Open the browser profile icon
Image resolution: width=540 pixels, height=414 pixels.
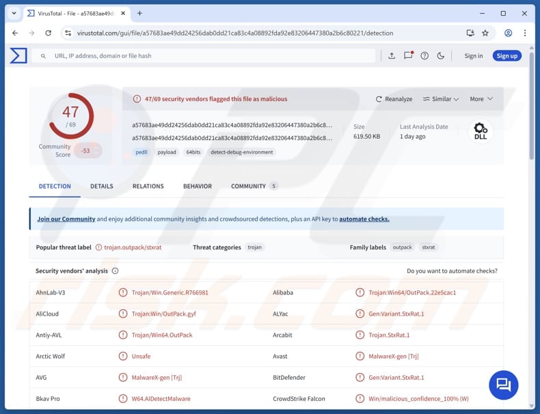point(508,33)
